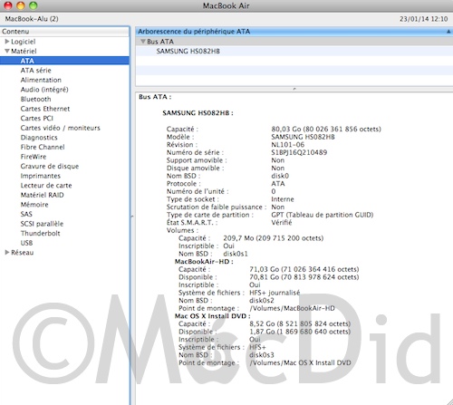
Task: Click the disk0s3 BSD name
Action: tap(262, 355)
